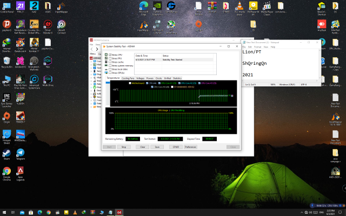Switch to the Cooling Fans tab

[x=128, y=78]
